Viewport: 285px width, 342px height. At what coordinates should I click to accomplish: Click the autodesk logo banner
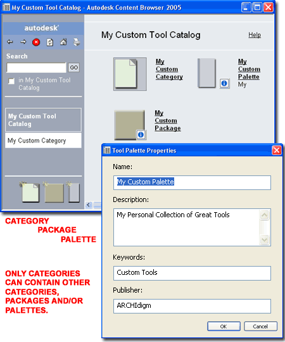click(x=44, y=28)
